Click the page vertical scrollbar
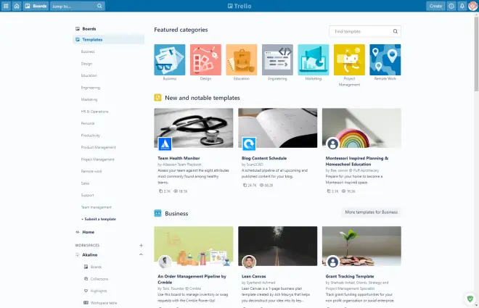 [476, 54]
